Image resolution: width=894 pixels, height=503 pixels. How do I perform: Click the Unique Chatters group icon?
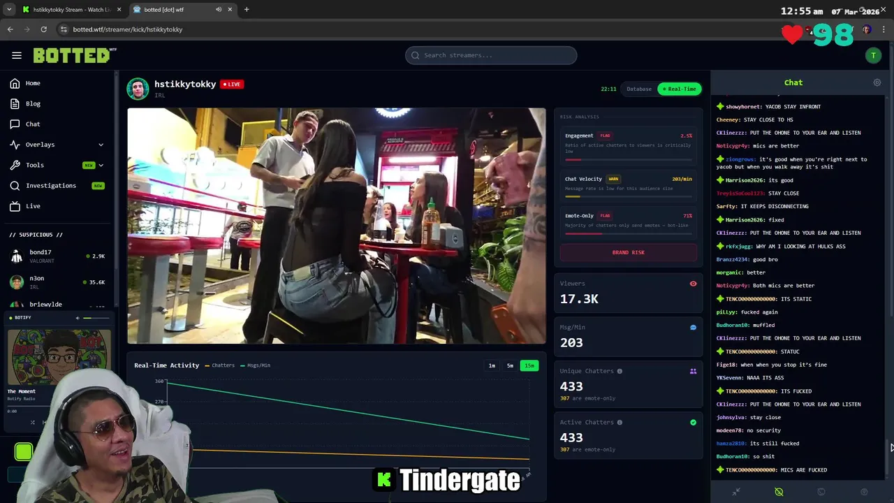(x=693, y=371)
